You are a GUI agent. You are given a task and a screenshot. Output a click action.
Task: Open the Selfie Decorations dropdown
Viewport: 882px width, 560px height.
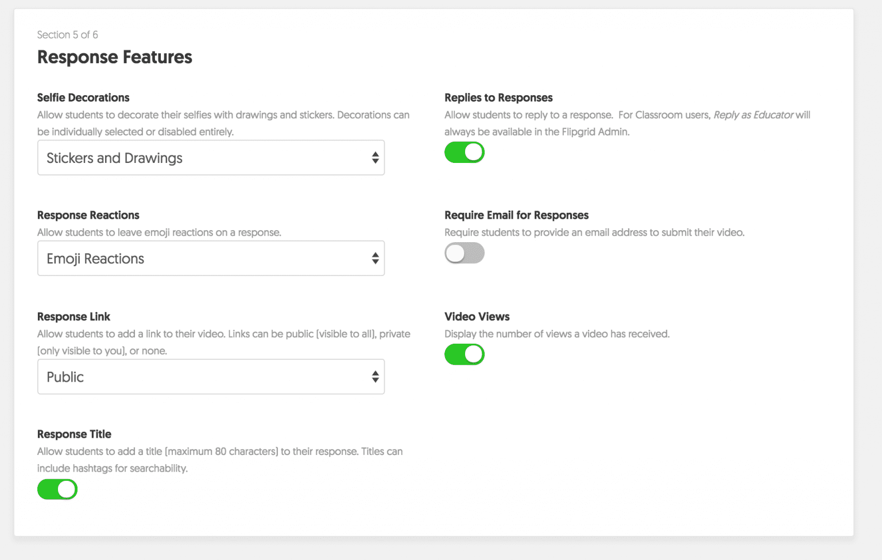(211, 157)
